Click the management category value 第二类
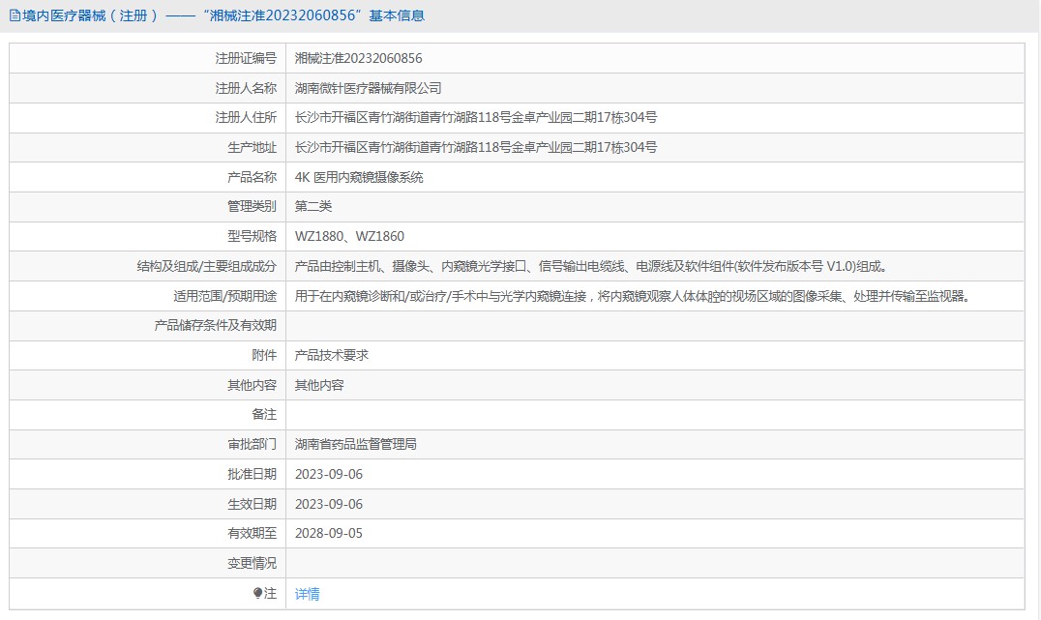The image size is (1041, 620). click(313, 206)
